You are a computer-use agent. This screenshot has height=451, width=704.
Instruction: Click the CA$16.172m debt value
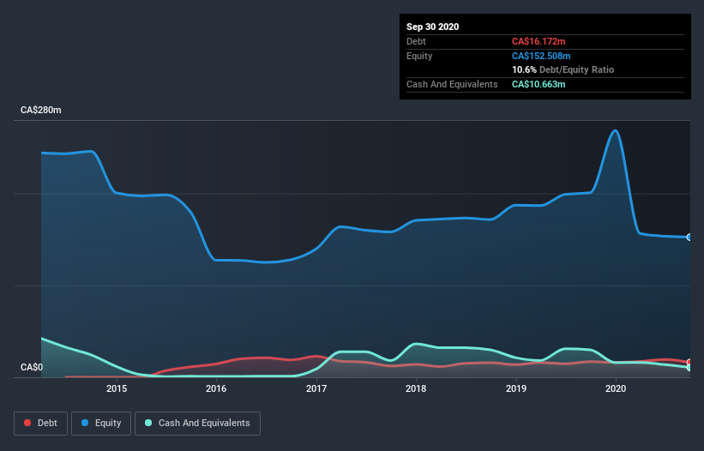539,41
